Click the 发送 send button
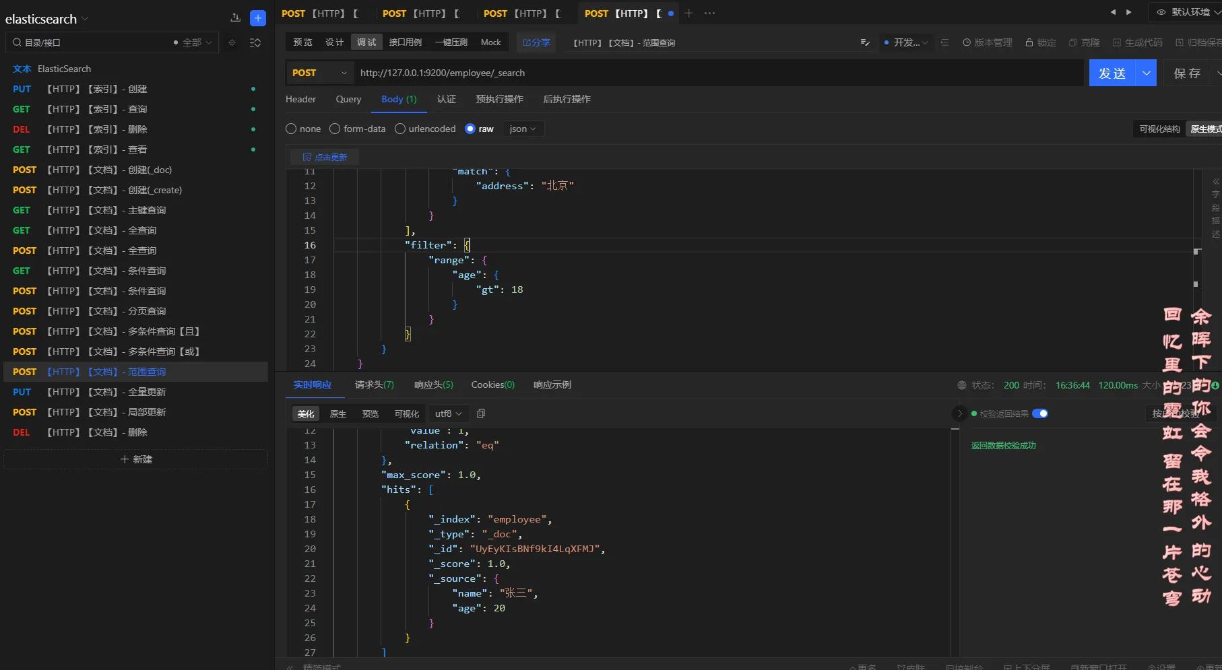The height and width of the screenshot is (670, 1222). pos(1112,73)
